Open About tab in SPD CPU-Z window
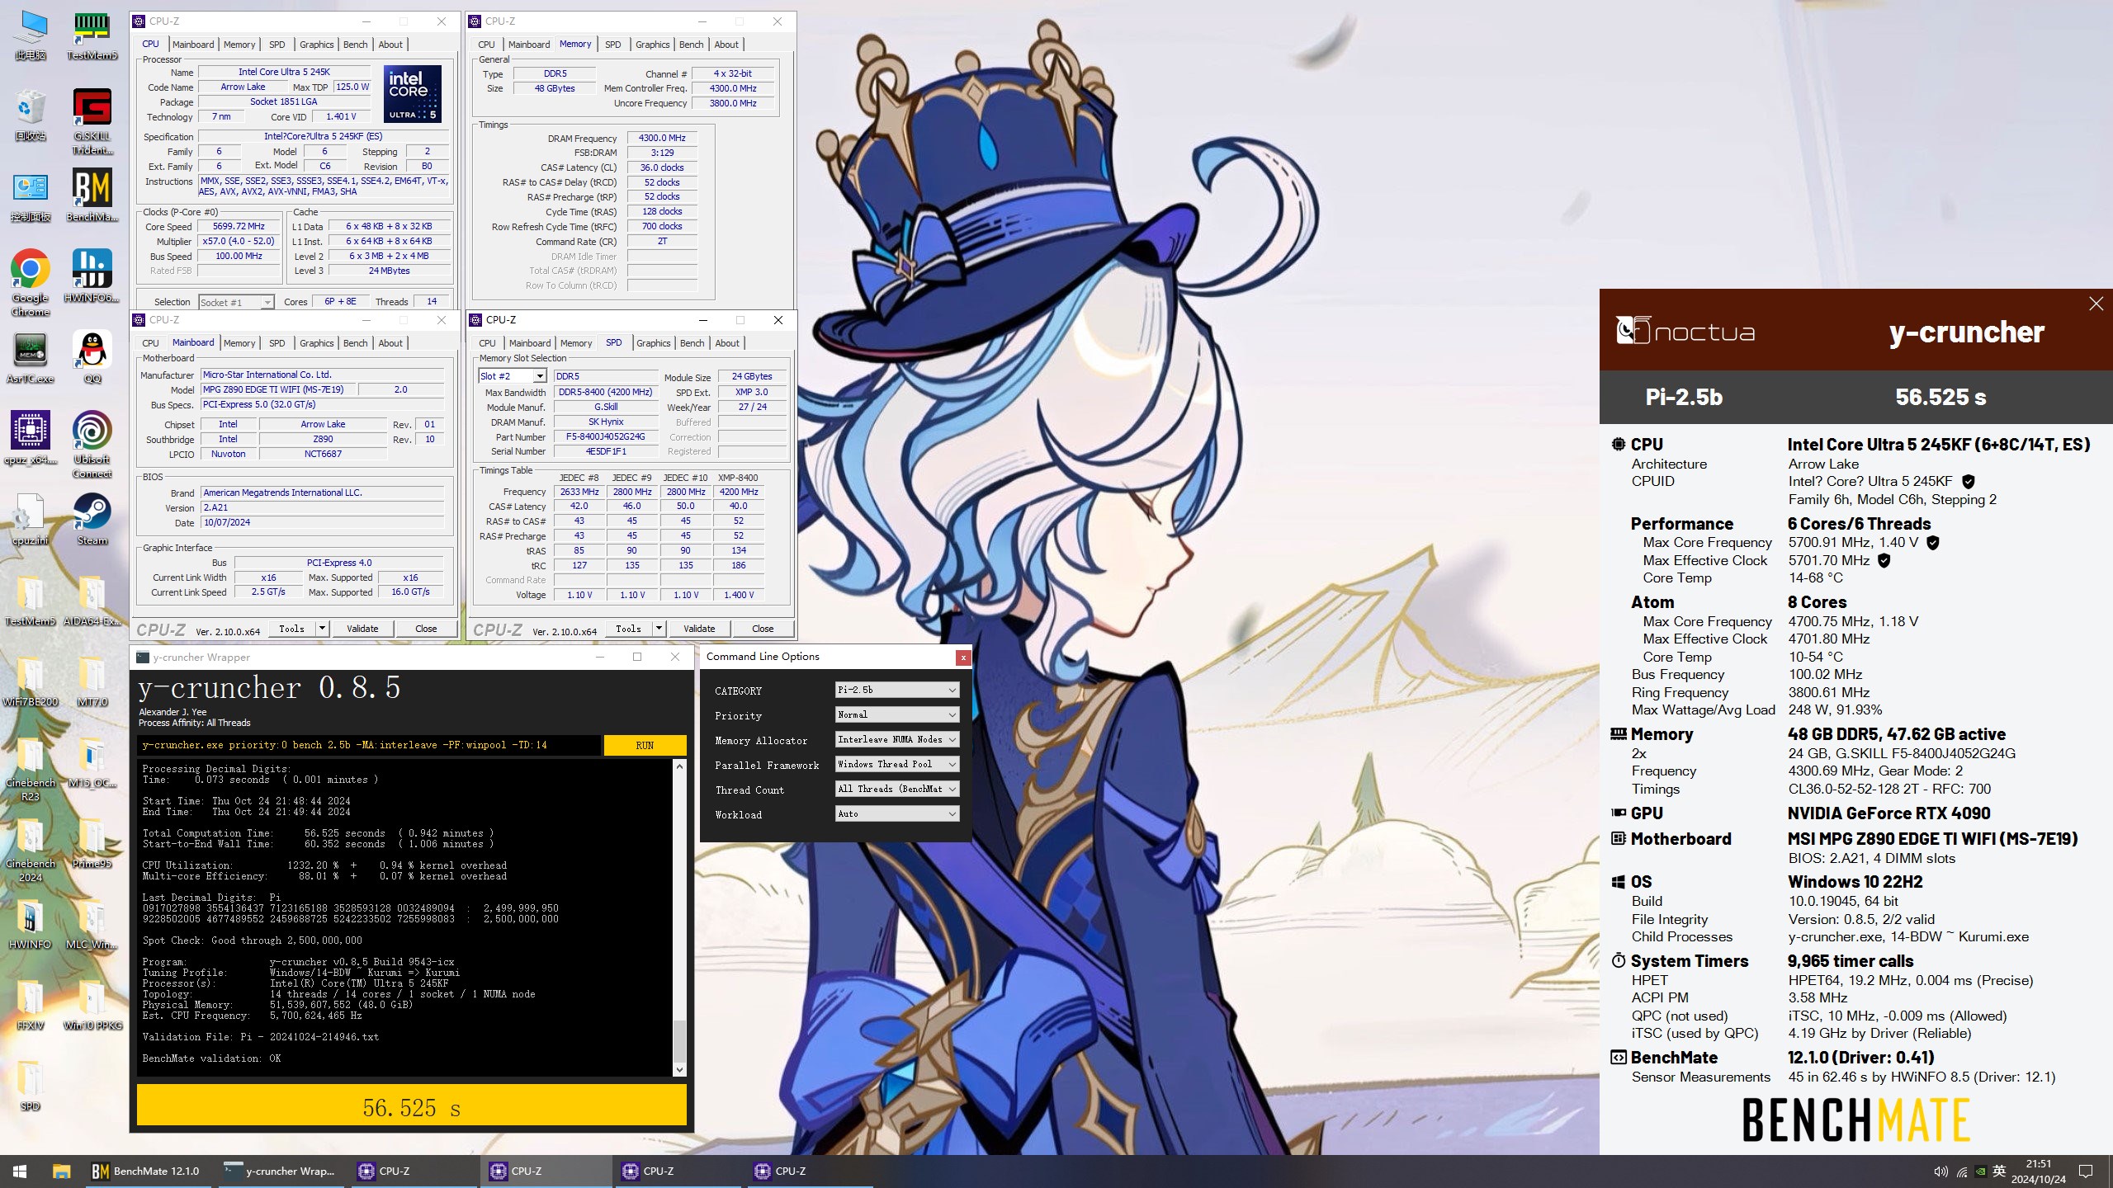This screenshot has width=2113, height=1188. pos(727,343)
